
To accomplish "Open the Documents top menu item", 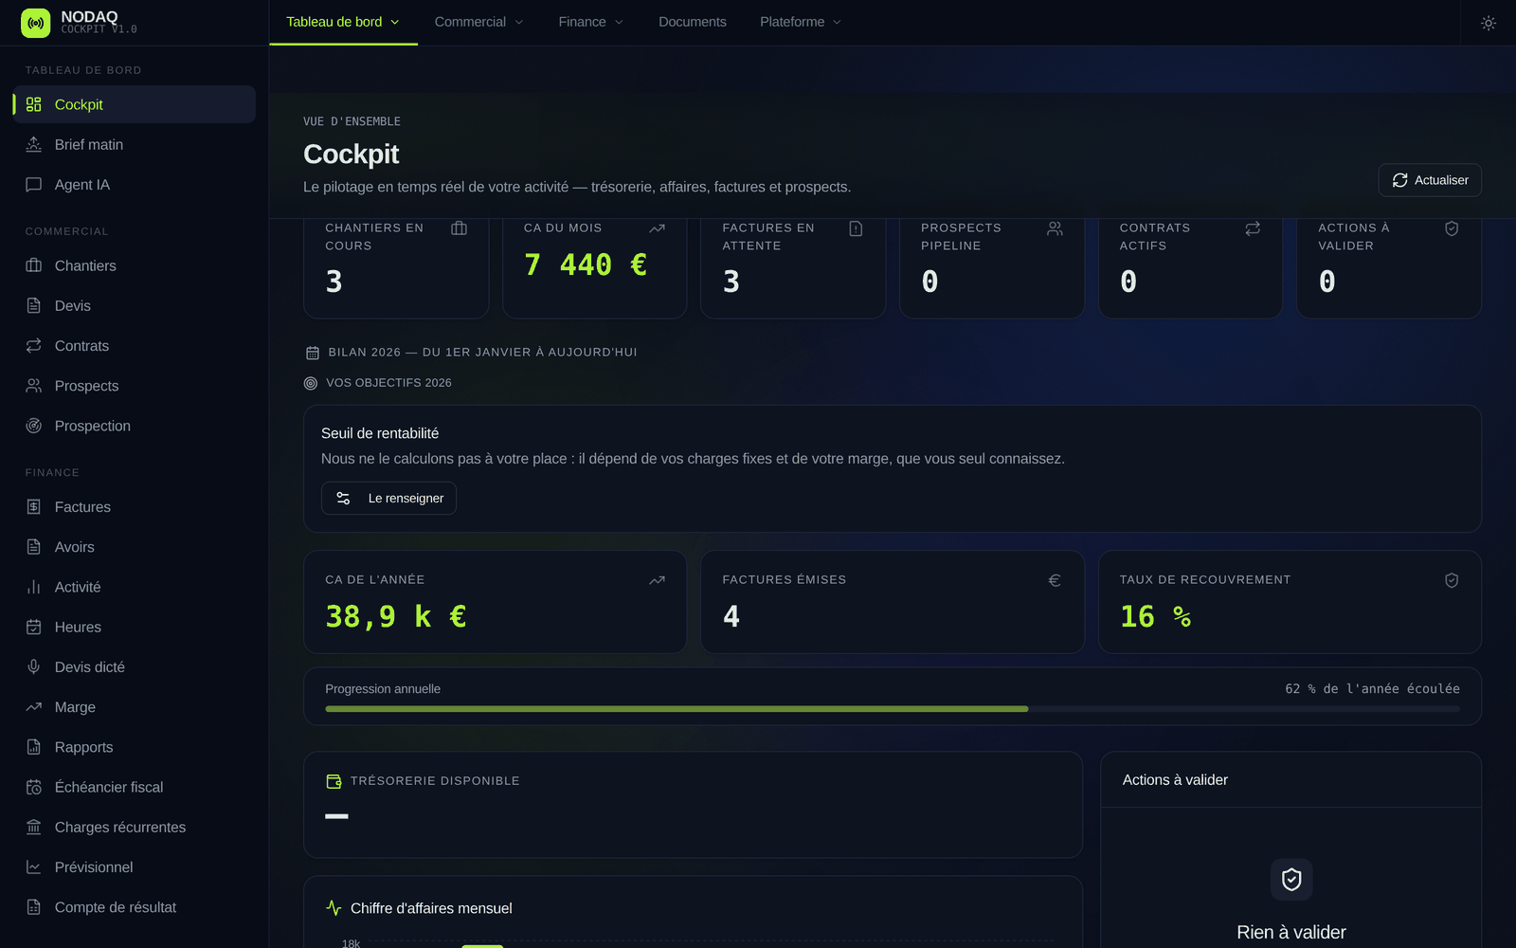I will point(693,22).
